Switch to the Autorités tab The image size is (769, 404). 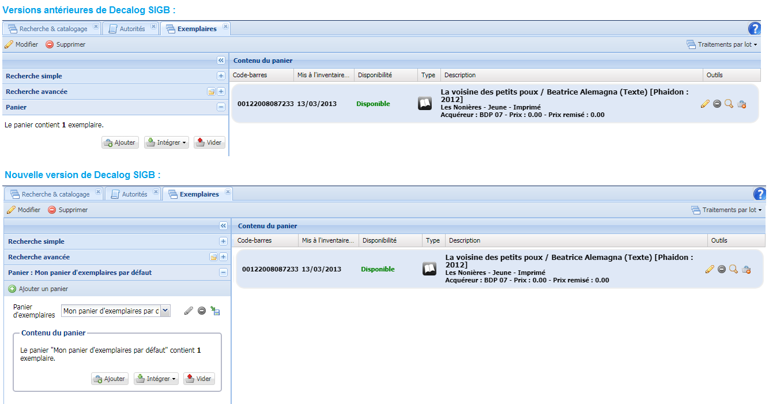point(134,194)
